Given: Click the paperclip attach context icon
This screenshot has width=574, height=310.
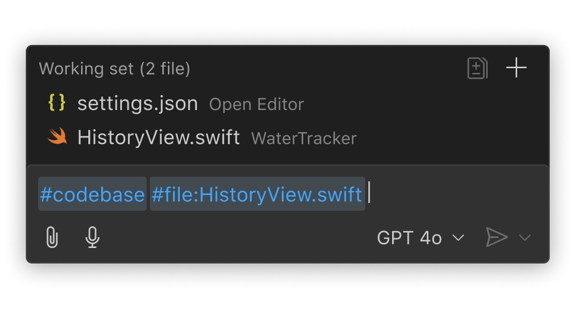Looking at the screenshot, I should pos(52,237).
